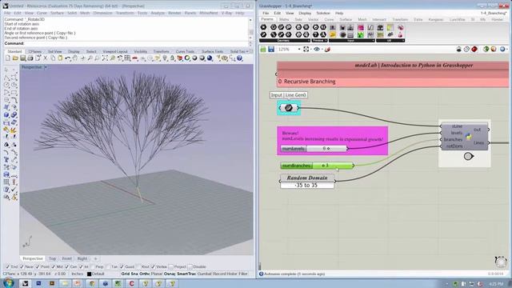This screenshot has height=288, width=512.
Task: Click the Pan hand icon in Rhino toolbar
Action: point(75,58)
